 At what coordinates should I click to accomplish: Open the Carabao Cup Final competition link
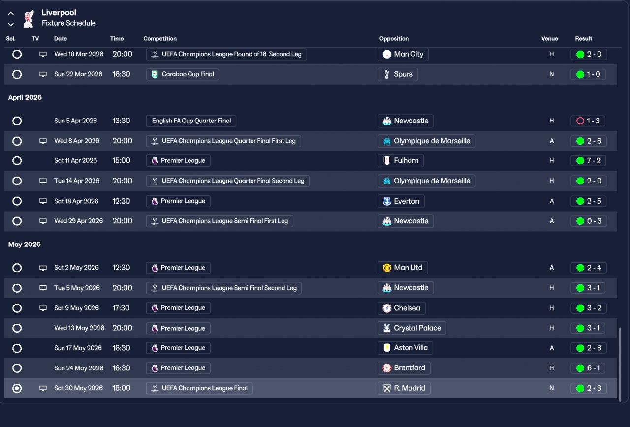tap(183, 74)
